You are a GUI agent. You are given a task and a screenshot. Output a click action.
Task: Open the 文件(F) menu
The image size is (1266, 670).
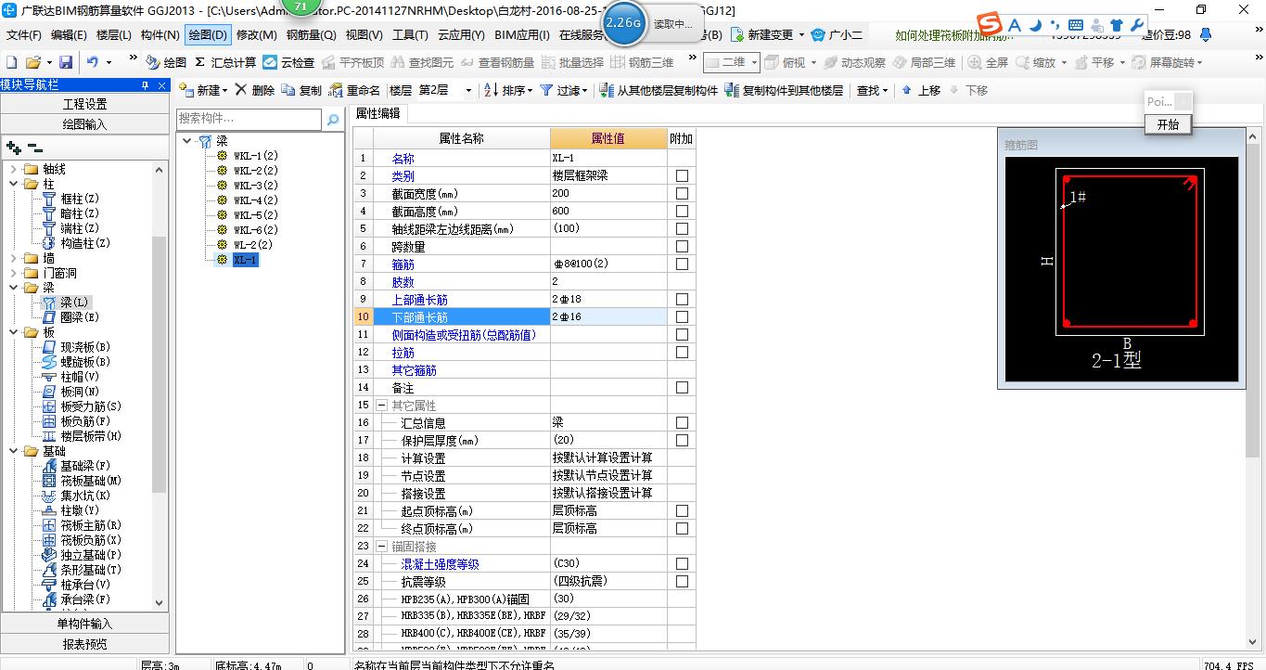24,34
